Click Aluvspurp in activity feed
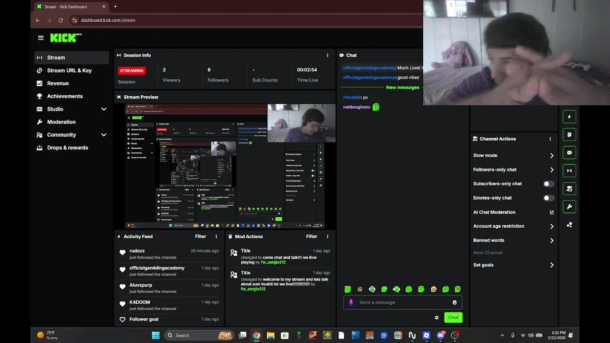 (141, 285)
